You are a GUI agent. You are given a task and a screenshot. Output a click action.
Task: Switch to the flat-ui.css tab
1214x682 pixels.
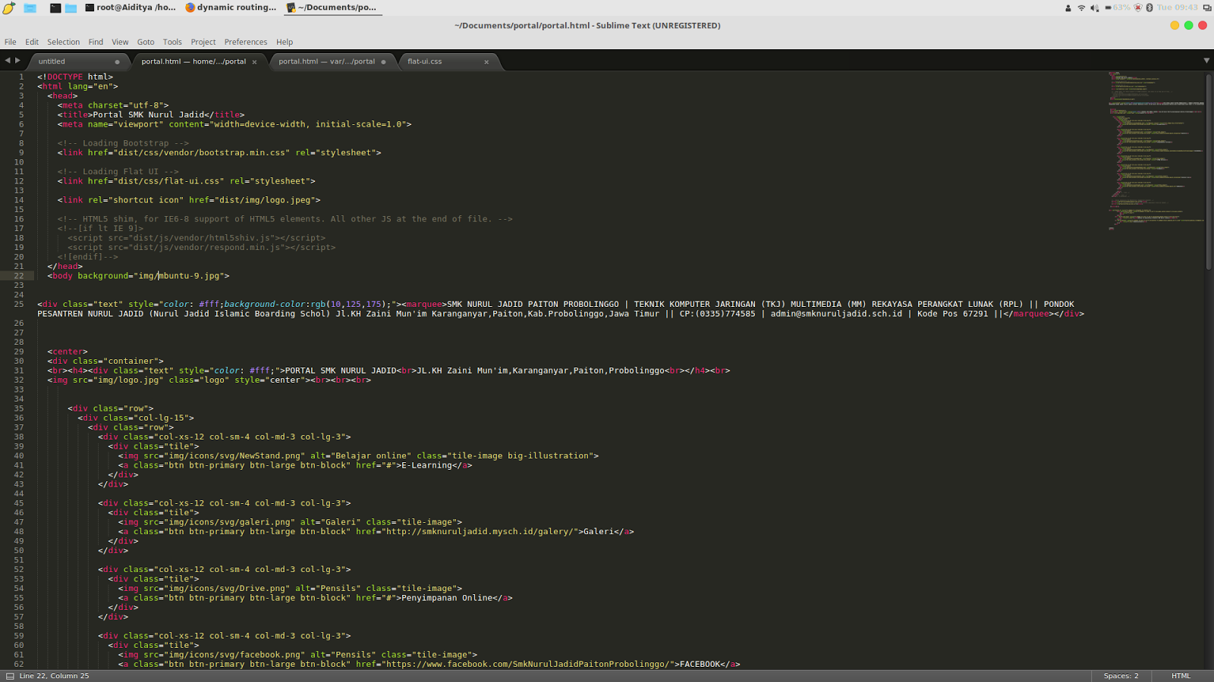[425, 61]
